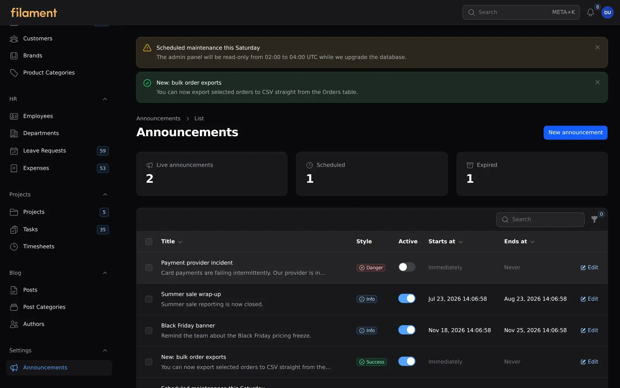
Task: Open the notifications bell icon
Action: click(590, 12)
